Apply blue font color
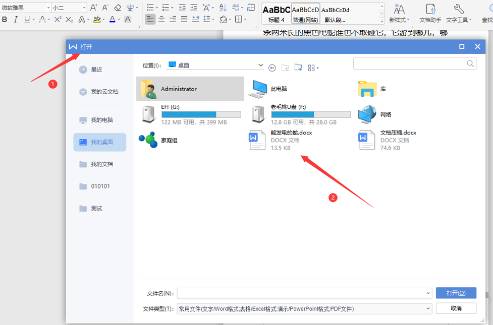Image resolution: width=493 pixels, height=325 pixels. (112, 20)
